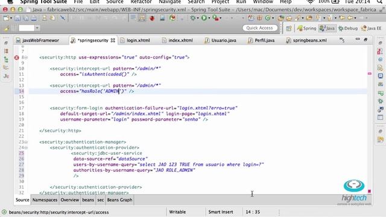Click the pink overview ruler marker

click(370, 74)
